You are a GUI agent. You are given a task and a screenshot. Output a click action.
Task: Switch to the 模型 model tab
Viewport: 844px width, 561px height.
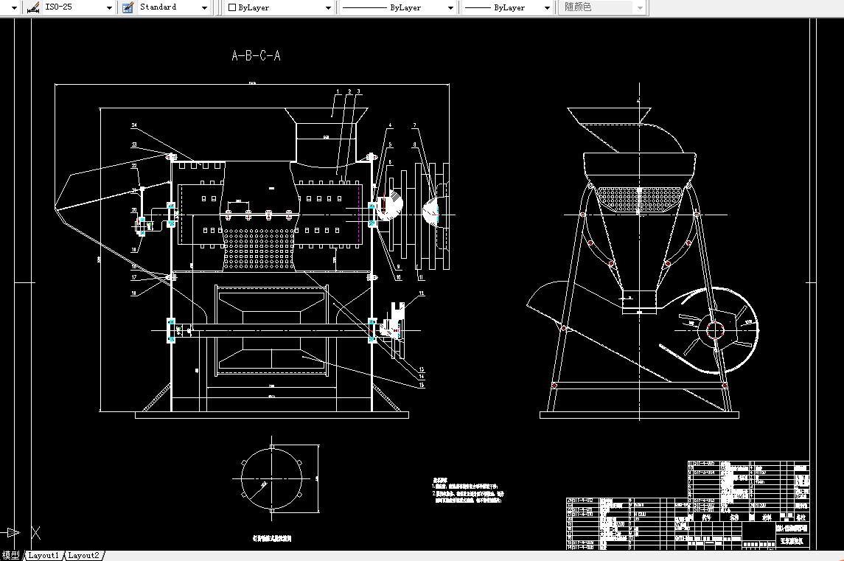click(11, 555)
